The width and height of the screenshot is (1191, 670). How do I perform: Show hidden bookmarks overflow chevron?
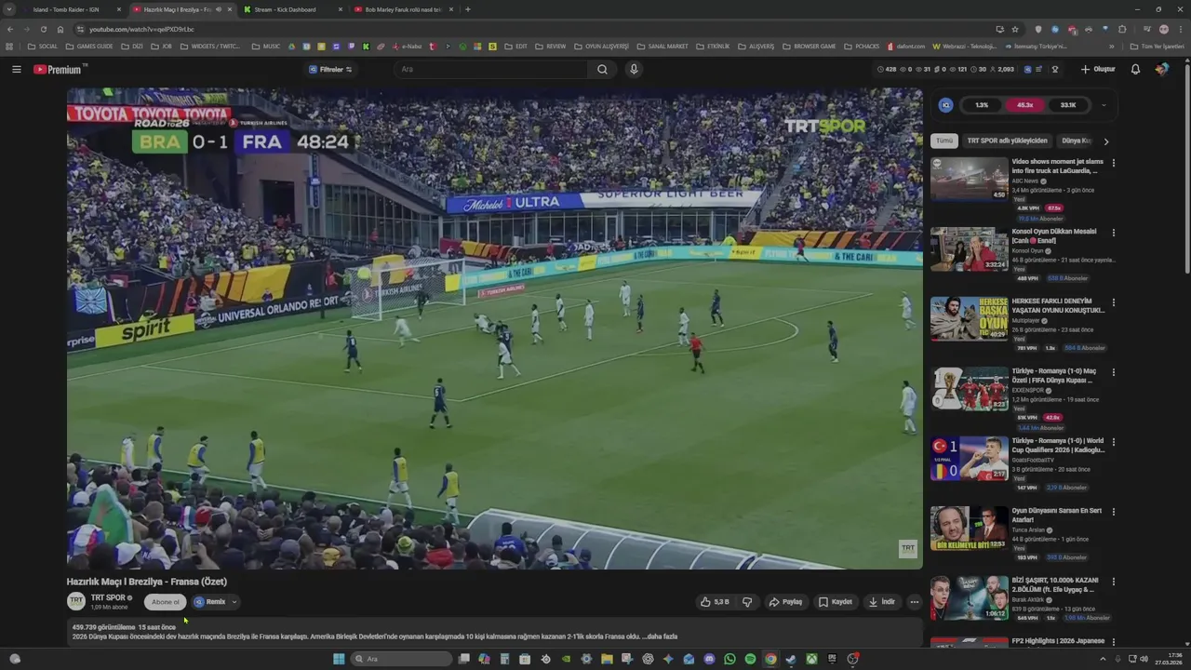pyautogui.click(x=1111, y=46)
